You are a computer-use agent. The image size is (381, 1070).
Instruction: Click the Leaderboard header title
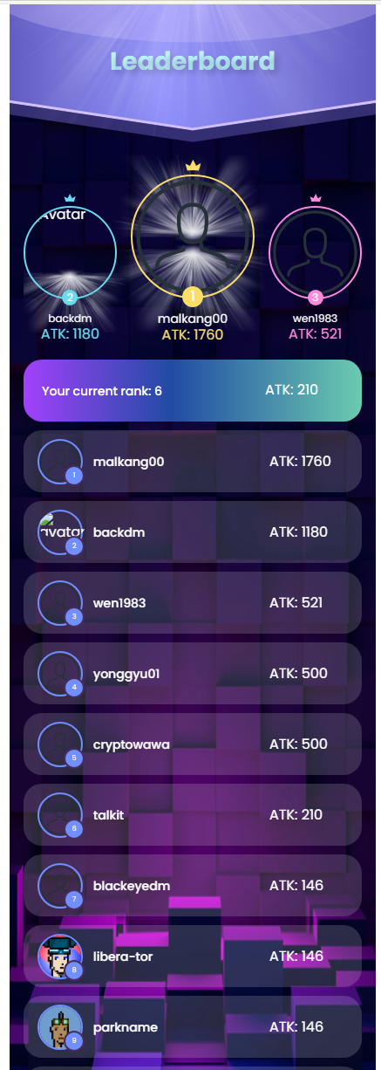[x=193, y=61]
